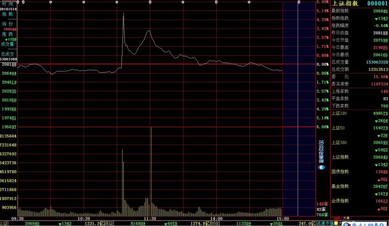Open the 国债指数 row
The height and width of the screenshot is (226, 389).
[x=360, y=172]
